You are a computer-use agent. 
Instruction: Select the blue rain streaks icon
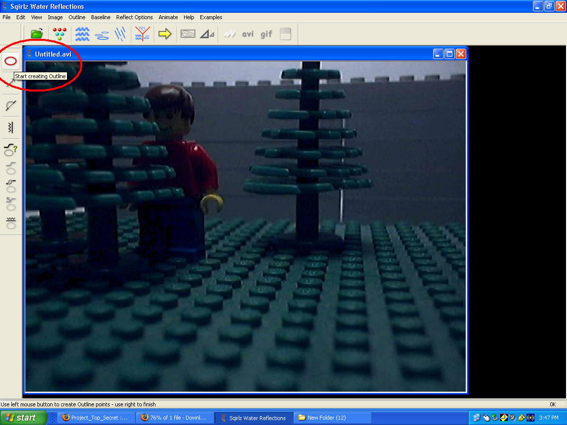tap(121, 34)
